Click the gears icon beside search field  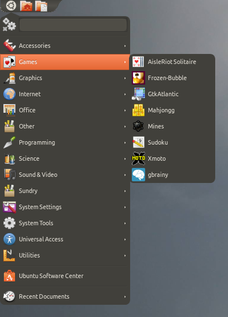(x=9, y=24)
